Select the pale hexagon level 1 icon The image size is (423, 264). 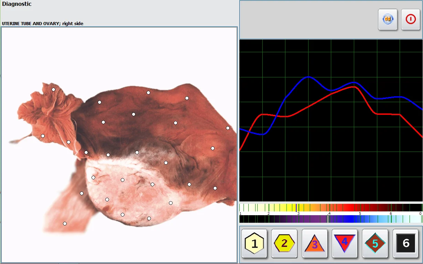(254, 243)
